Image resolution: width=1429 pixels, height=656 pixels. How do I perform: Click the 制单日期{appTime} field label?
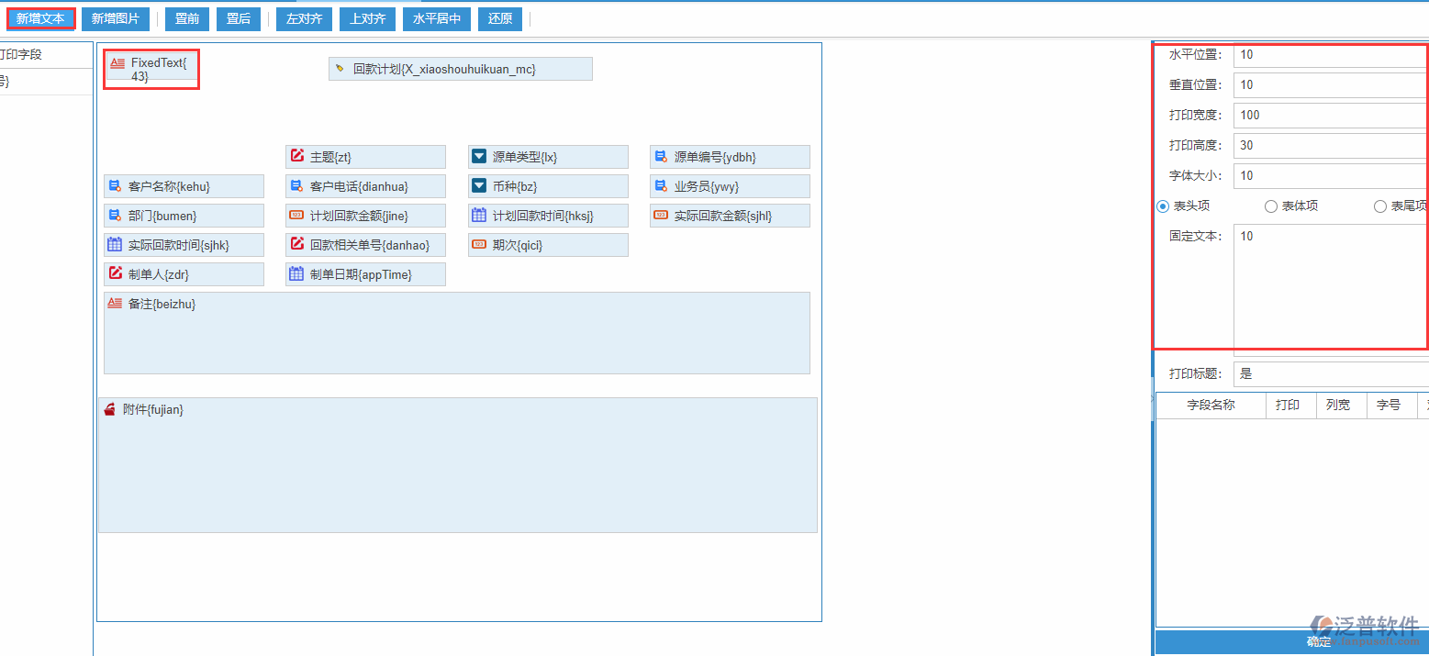coord(361,275)
